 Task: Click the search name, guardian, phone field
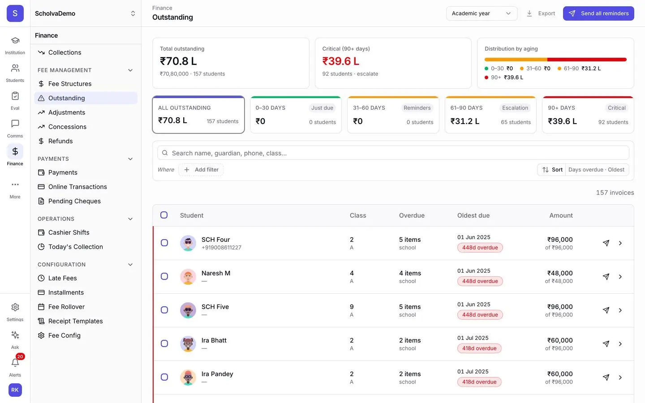pos(393,153)
